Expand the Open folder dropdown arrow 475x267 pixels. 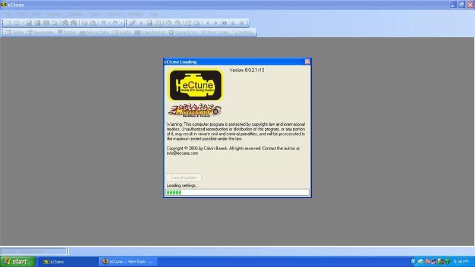23,23
